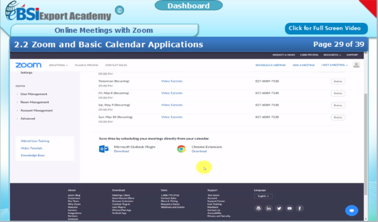Open the Twitter icon in footer
Image resolution: width=378 pixels, height=222 pixels.
[x=279, y=208]
